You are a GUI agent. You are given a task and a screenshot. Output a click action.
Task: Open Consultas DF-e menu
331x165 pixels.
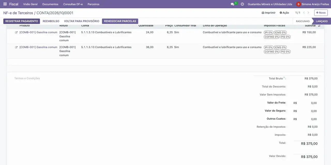pyautogui.click(x=73, y=4)
